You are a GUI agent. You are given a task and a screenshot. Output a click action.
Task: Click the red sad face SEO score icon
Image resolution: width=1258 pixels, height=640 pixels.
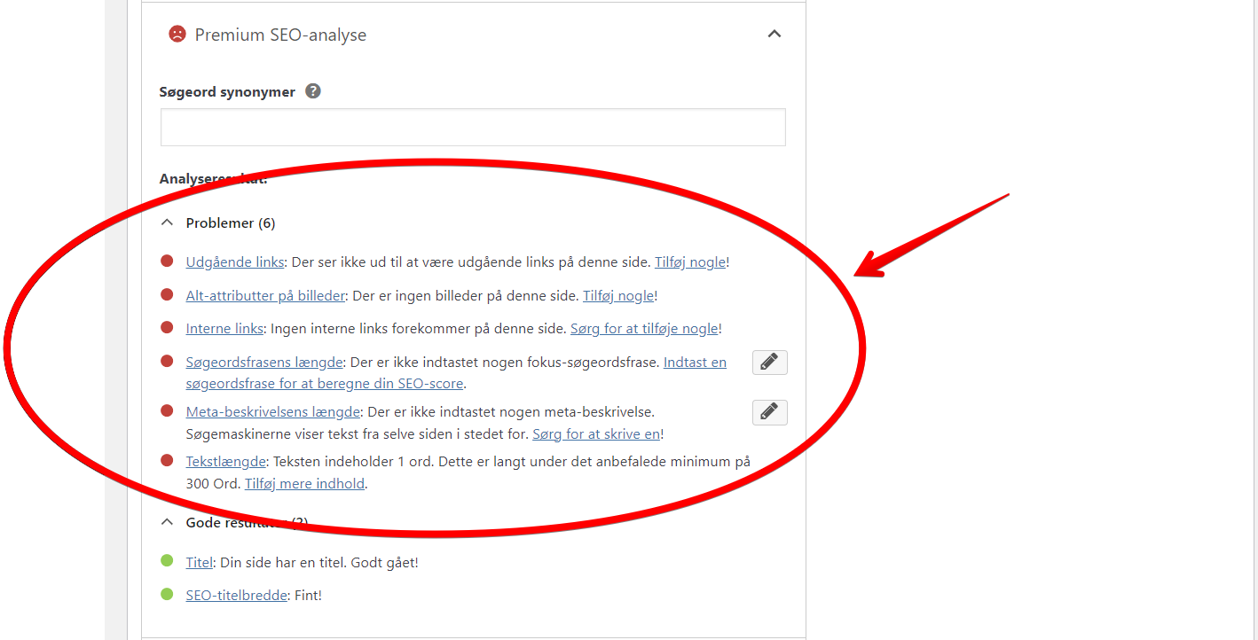point(177,35)
